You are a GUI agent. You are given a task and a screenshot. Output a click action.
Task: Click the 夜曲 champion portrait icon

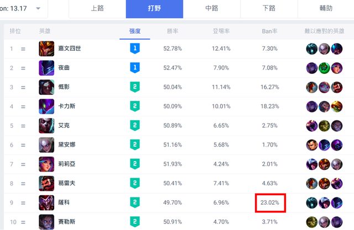click(47, 68)
